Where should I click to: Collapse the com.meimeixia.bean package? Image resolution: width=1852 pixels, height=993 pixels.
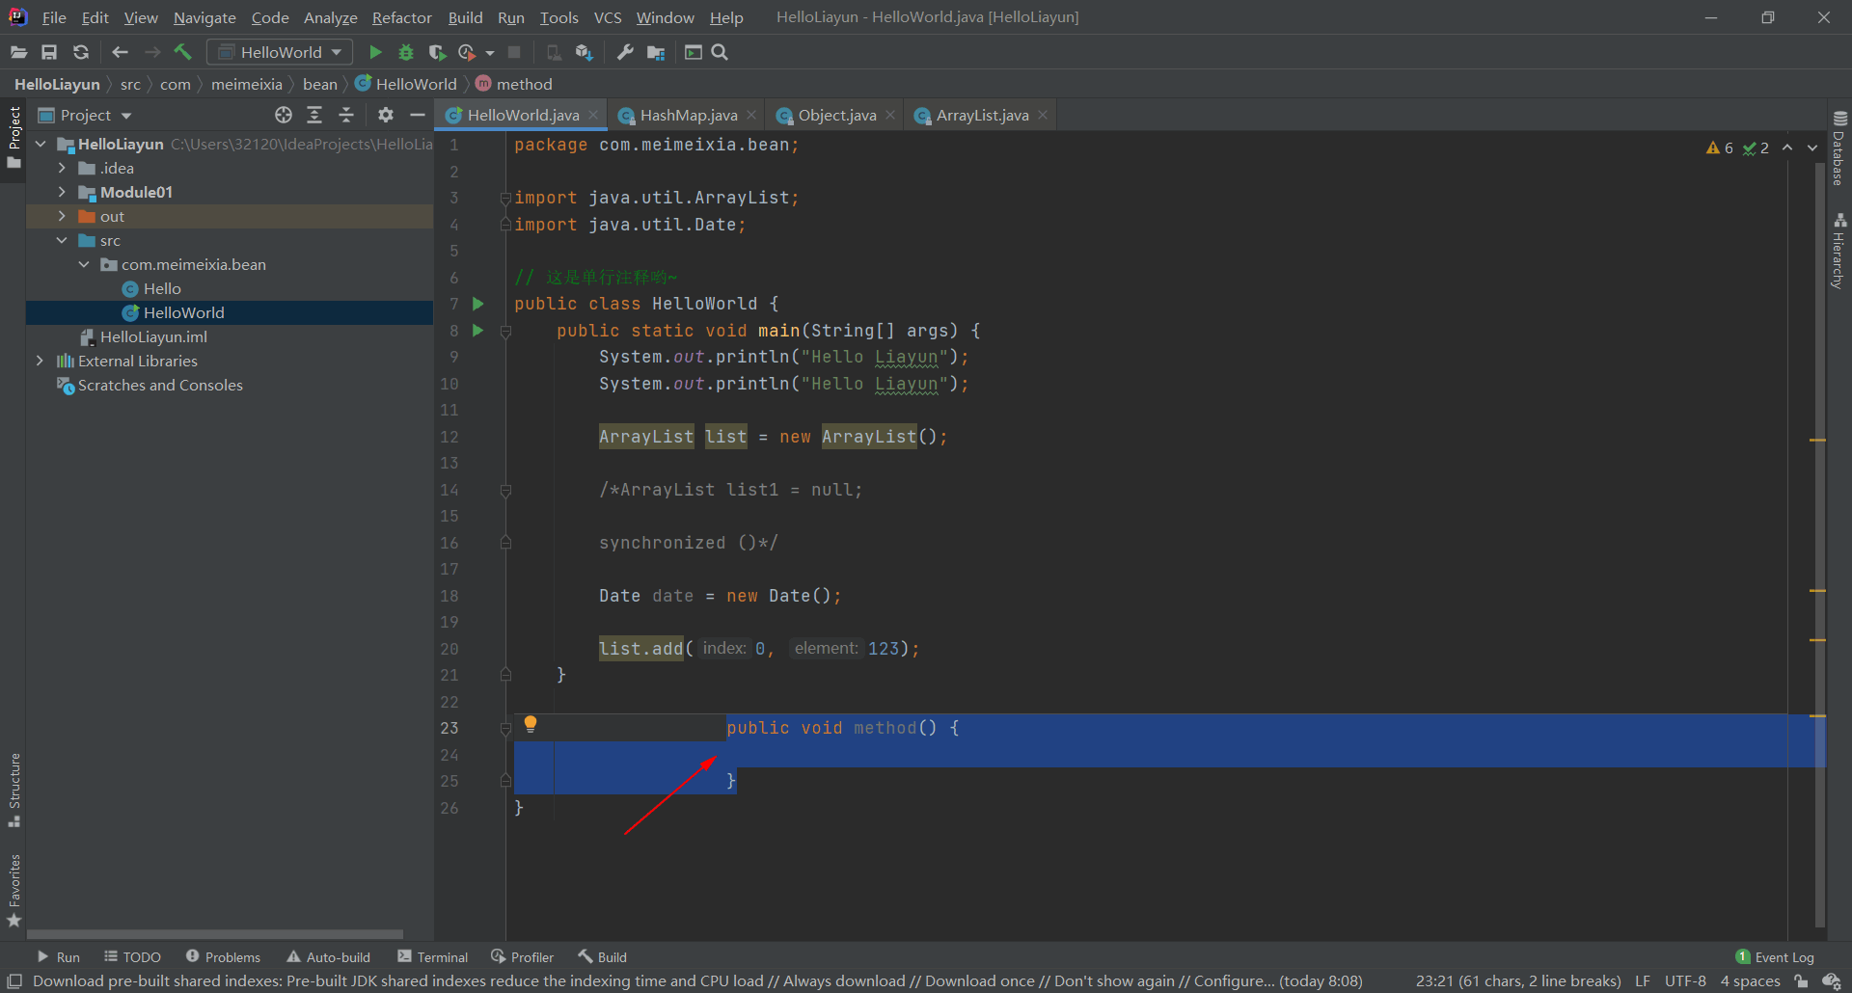84,264
